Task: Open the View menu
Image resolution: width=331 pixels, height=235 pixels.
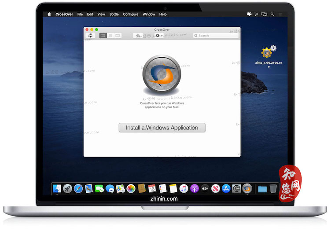Action: coord(101,14)
